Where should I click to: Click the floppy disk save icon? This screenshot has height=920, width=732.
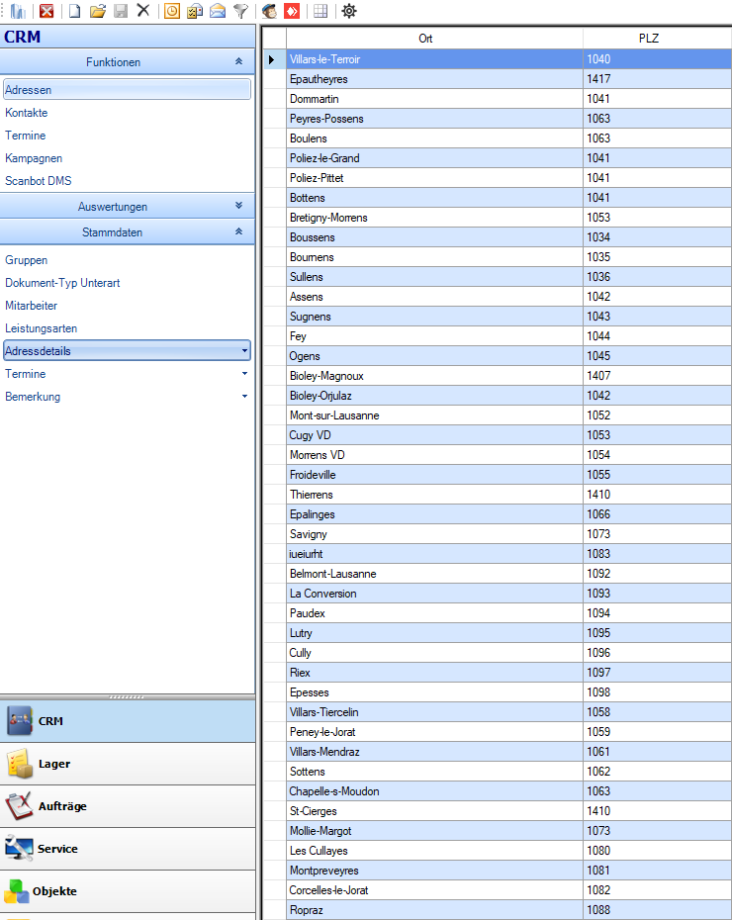[121, 11]
